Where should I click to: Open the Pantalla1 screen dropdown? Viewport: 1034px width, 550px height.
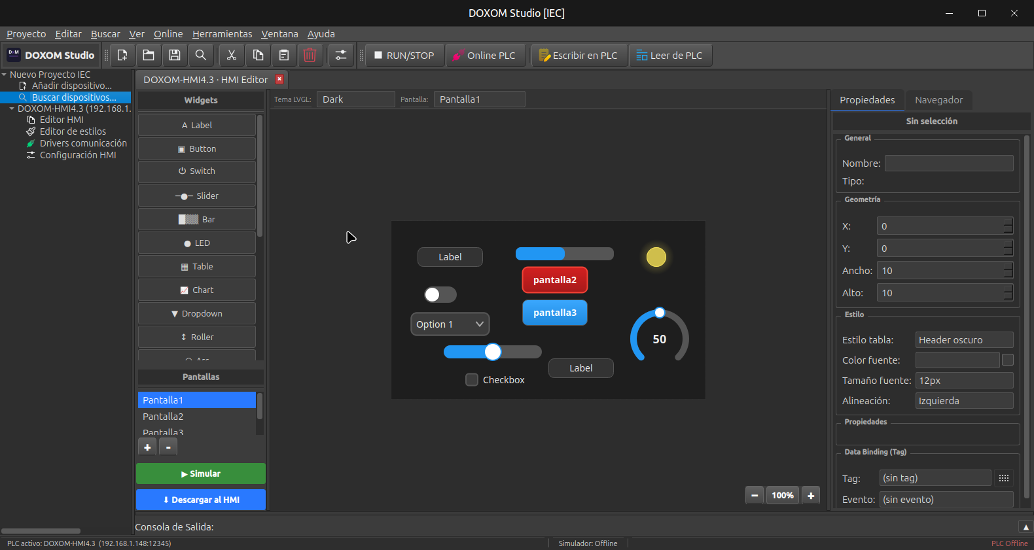(x=480, y=99)
